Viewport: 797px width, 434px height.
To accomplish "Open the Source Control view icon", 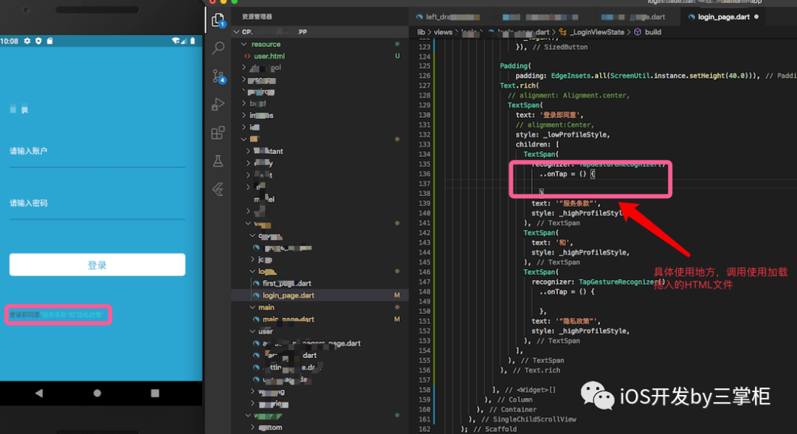I will (218, 77).
